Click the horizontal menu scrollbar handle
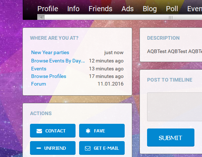Viewport: 202px width, 157px height. click(171, 17)
